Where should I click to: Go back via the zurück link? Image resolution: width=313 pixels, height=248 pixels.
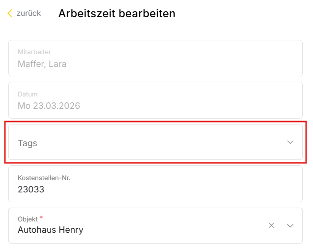pos(28,13)
